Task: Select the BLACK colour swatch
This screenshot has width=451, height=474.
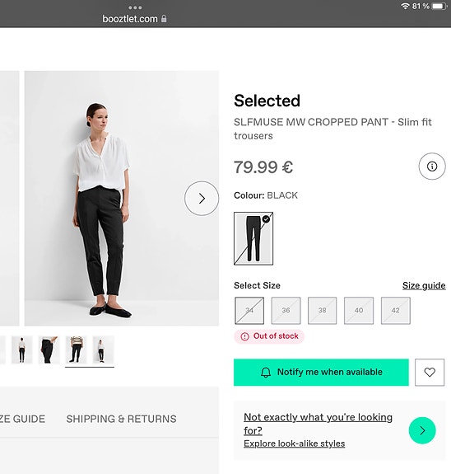Action: tap(253, 238)
